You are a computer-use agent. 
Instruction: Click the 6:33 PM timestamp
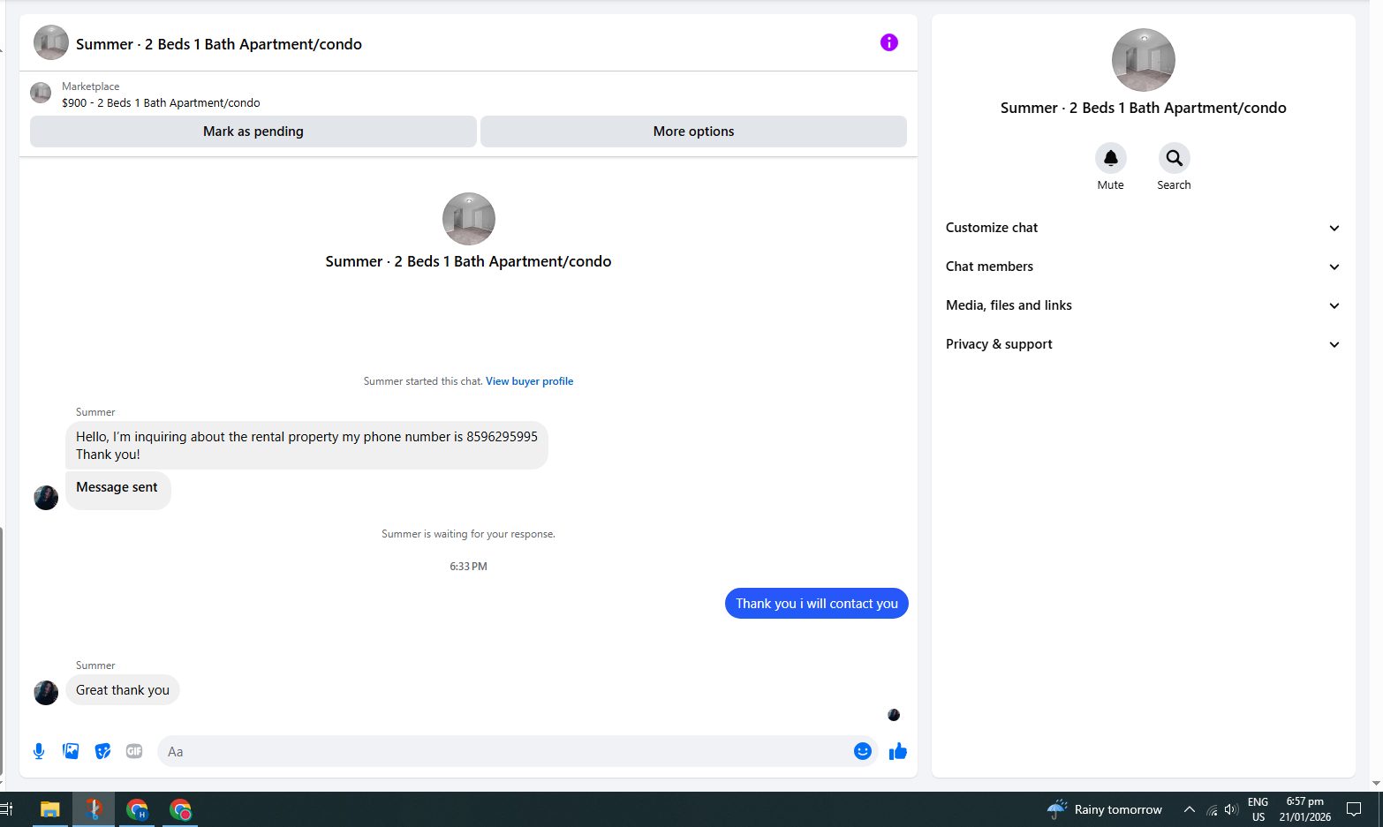coord(468,567)
